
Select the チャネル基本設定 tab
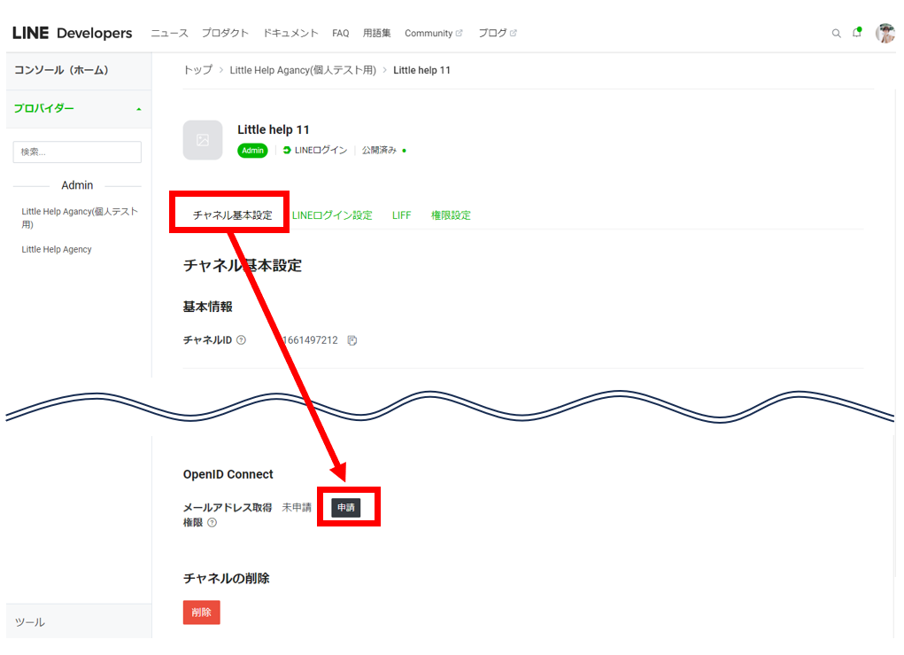coord(232,215)
